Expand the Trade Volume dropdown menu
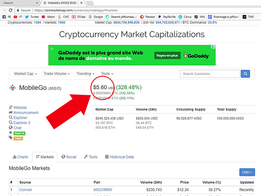 pos(57,73)
